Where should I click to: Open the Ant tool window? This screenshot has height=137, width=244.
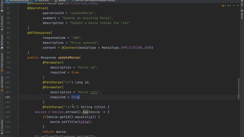[x=242, y=3]
